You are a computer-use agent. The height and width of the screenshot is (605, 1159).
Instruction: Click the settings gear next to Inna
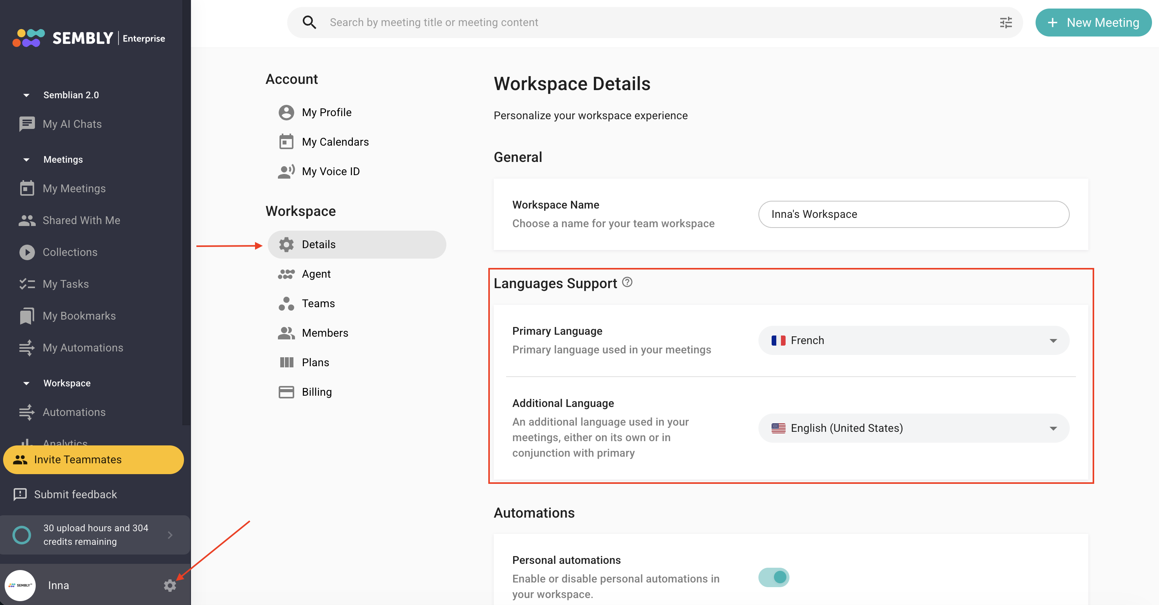point(170,585)
